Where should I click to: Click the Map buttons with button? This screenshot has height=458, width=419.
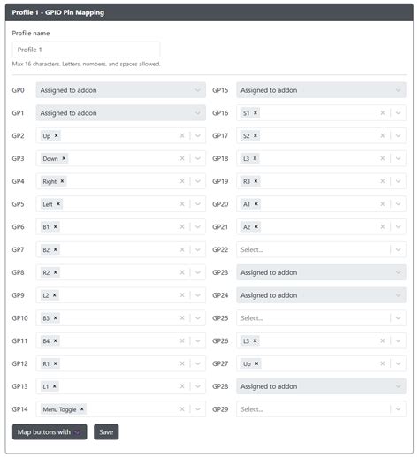tap(50, 431)
